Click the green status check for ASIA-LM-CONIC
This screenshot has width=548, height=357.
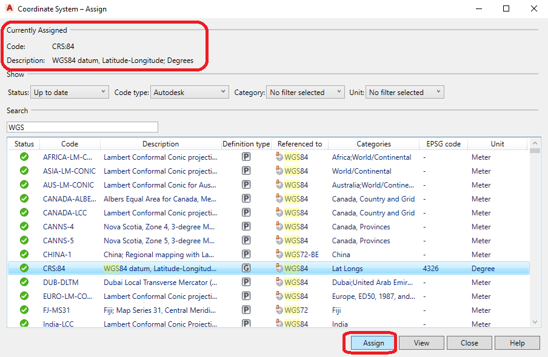tap(24, 171)
